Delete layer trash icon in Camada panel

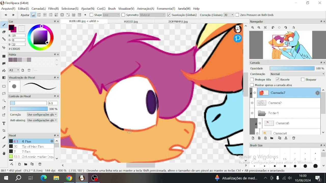click(294, 138)
